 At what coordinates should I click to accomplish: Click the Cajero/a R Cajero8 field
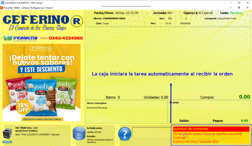[205, 13]
